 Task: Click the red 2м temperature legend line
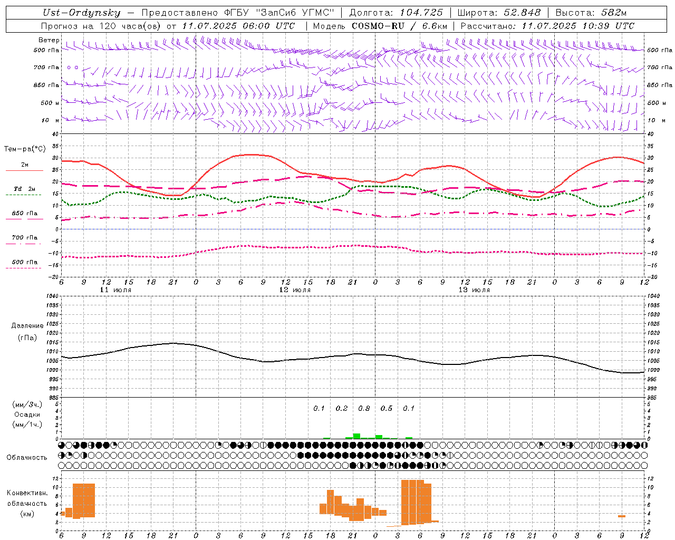tap(24, 171)
